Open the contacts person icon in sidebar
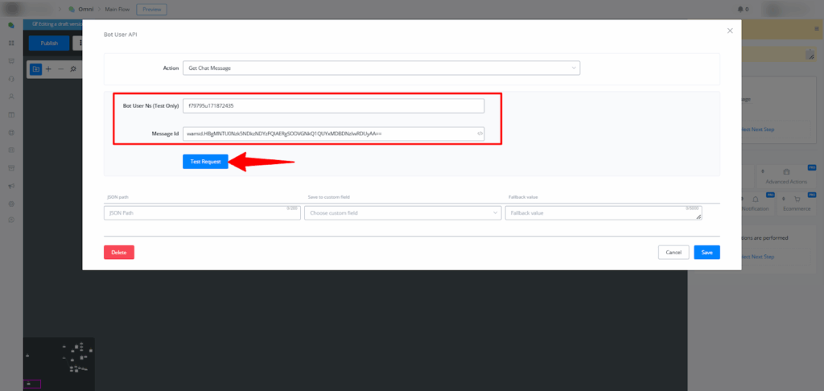Viewport: 824px width, 391px height. [11, 97]
